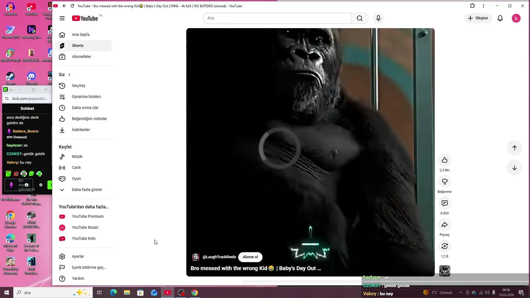Click the magnifier search button
This screenshot has width=530, height=298.
pyautogui.click(x=359, y=18)
